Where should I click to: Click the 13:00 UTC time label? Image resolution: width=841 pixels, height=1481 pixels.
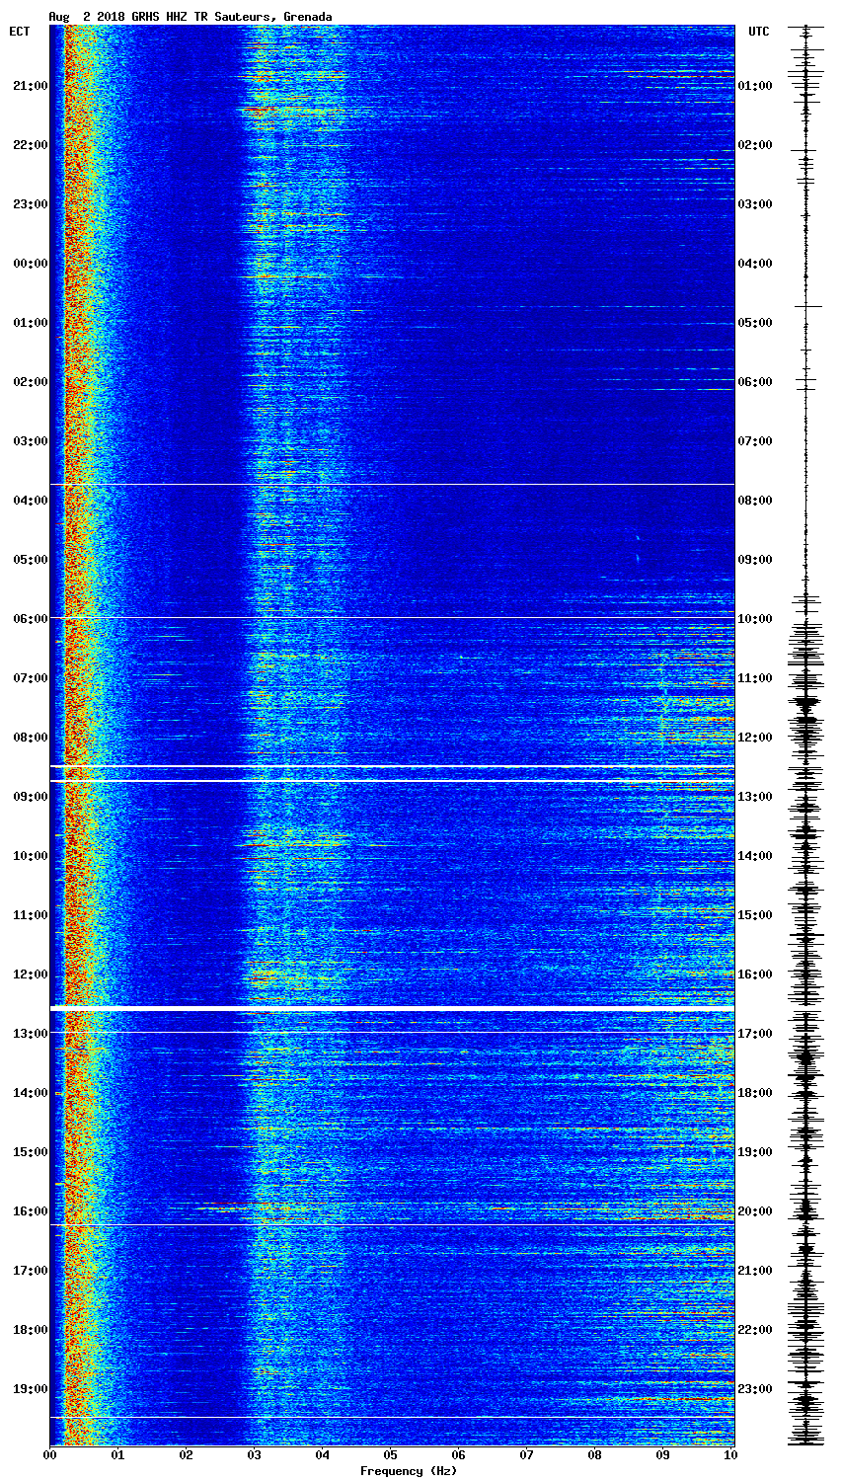[755, 797]
